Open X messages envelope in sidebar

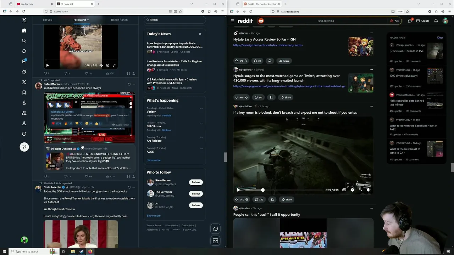click(x=24, y=61)
